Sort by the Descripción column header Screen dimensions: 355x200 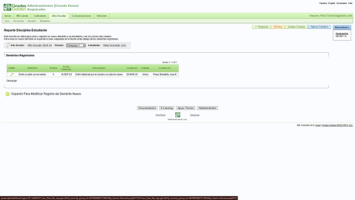click(99, 68)
